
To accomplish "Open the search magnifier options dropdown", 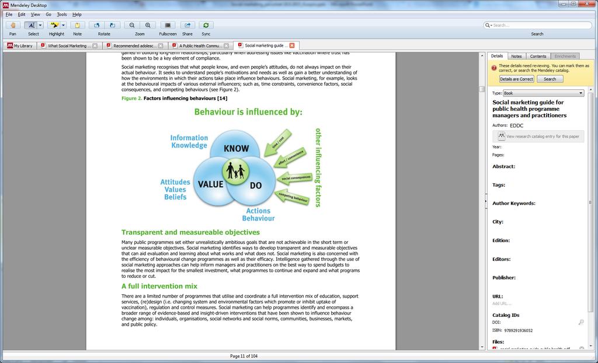I will coord(488,25).
